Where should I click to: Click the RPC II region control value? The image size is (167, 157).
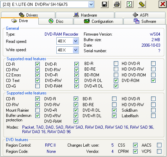(x=50, y=145)
